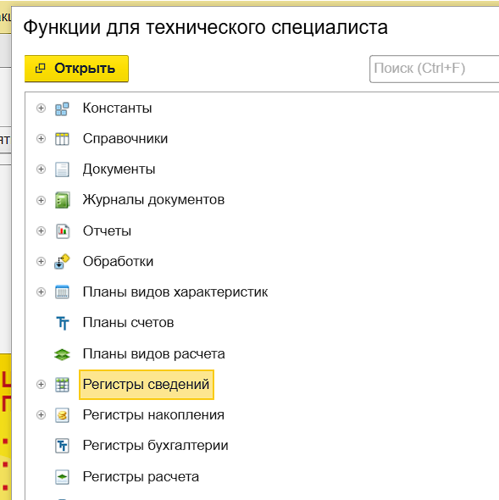This screenshot has height=500, width=499.
Task: Expand the Обработки node
Action: tap(41, 262)
